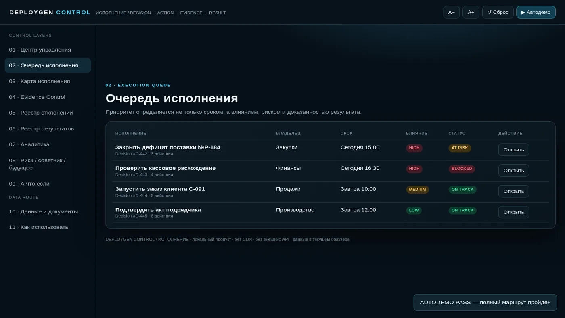Image resolution: width=565 pixels, height=318 pixels.
Task: Click task title Проверить кассовое расхождение
Action: point(165,168)
